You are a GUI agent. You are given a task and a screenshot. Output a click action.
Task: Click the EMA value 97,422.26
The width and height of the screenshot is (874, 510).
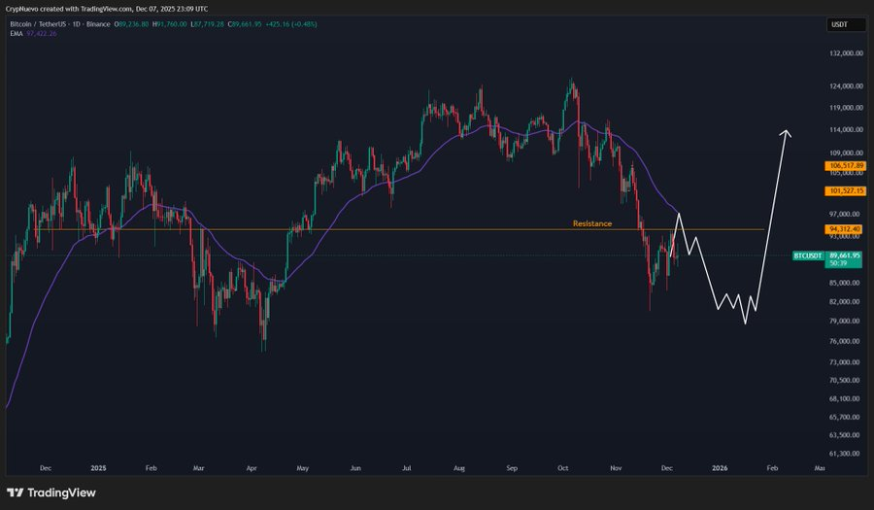[x=42, y=33]
